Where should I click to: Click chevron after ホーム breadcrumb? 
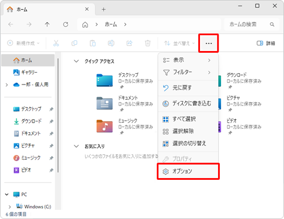pyautogui.click(x=125, y=24)
